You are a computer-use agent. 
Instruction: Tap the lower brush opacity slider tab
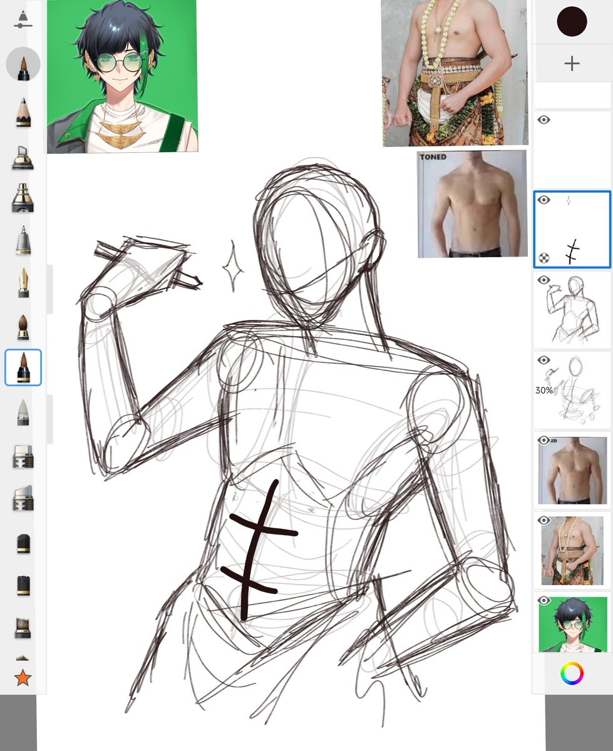point(50,419)
